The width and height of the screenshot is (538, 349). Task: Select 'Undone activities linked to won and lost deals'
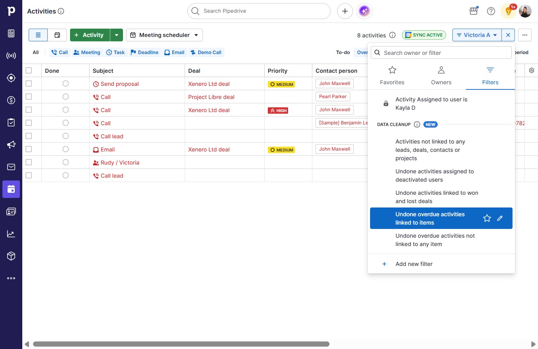441,197
